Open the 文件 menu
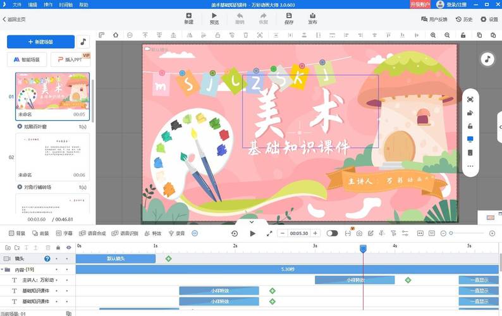Image resolution: width=502 pixels, height=316 pixels. (x=16, y=4)
